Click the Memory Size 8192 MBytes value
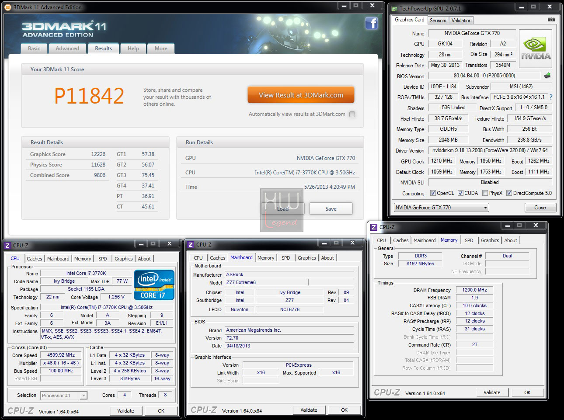Screen dimensions: 564x420 (420, 264)
